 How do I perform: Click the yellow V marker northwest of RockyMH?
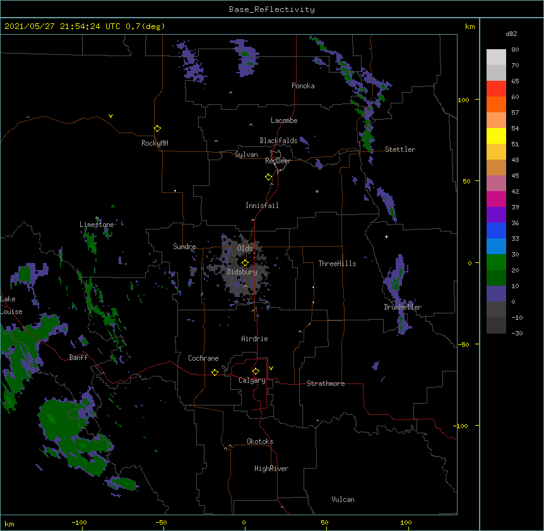(110, 116)
